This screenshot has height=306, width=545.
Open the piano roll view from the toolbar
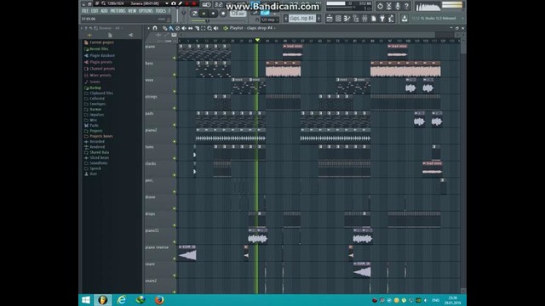coord(347,19)
